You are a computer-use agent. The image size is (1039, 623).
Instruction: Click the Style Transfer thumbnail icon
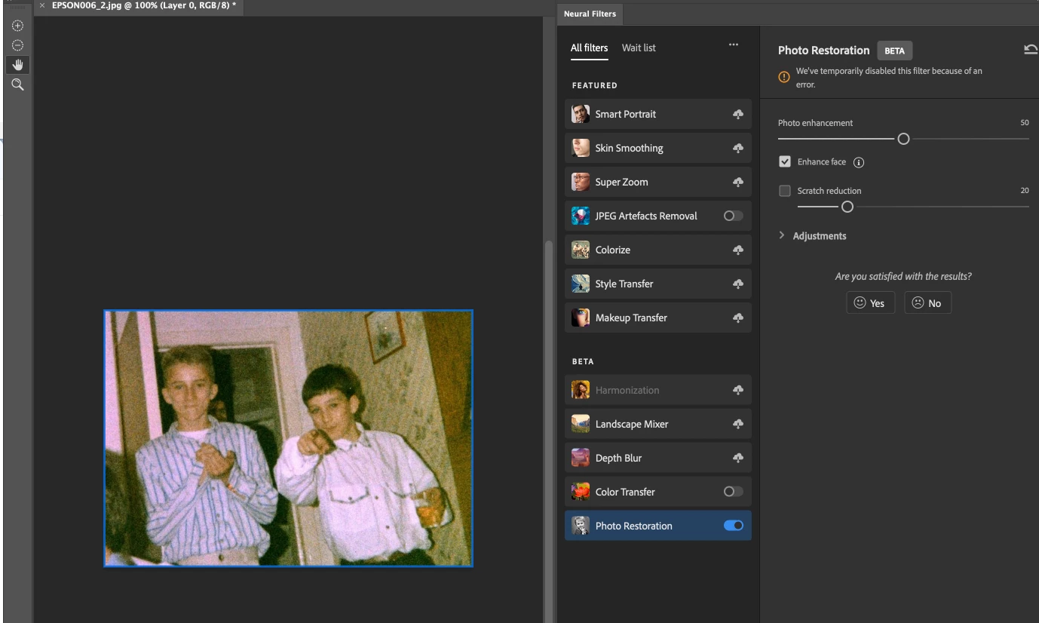581,284
